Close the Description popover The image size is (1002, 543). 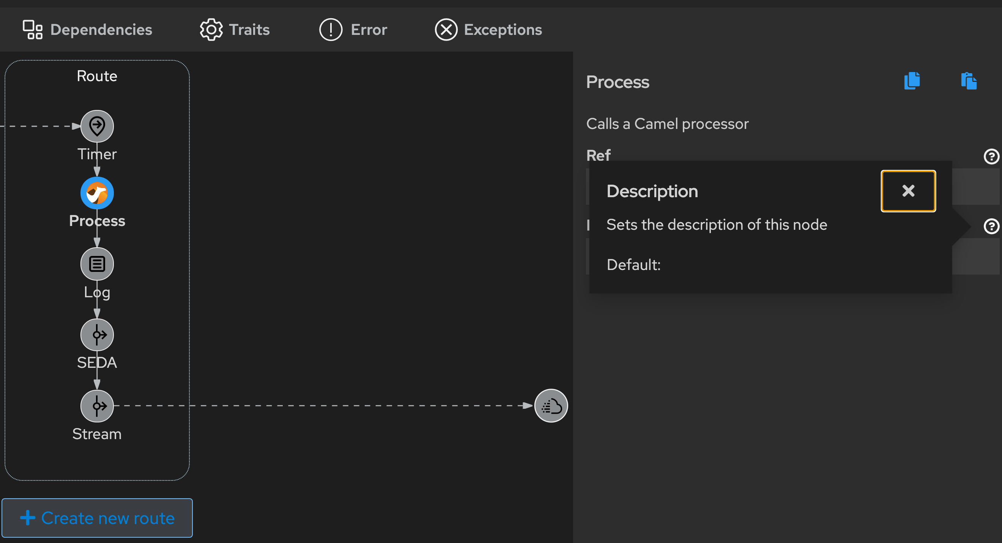click(908, 191)
